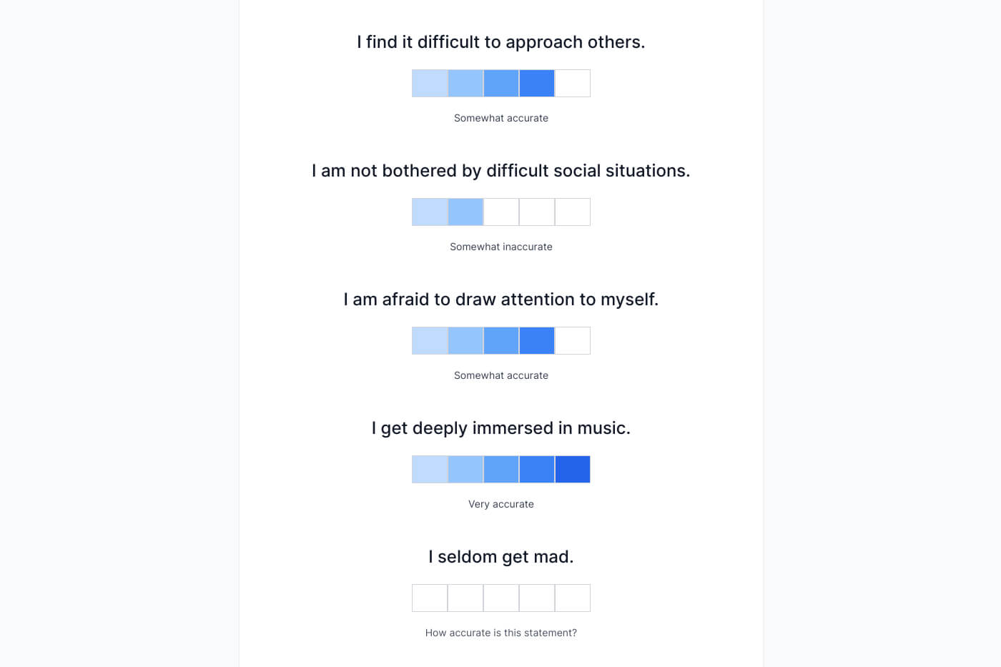Pick Somewhat accurate for 'I seldom get mad'
The height and width of the screenshot is (667, 1001).
(537, 598)
